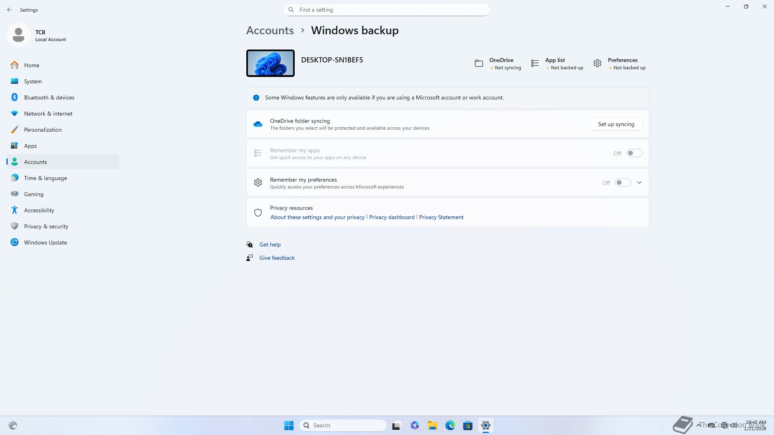Click the Get help link
774x435 pixels.
coord(270,244)
